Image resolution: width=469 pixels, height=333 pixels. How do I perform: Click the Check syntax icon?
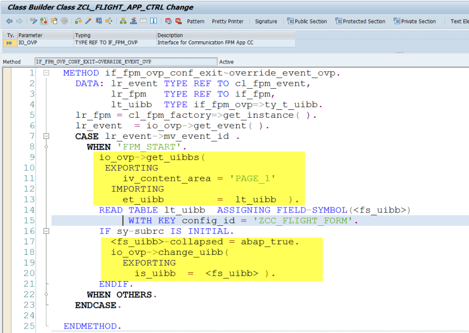click(78, 21)
